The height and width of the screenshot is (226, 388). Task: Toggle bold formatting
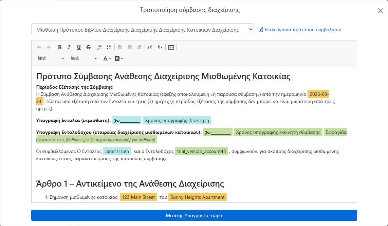click(60, 47)
